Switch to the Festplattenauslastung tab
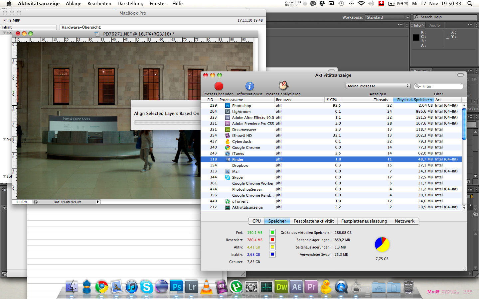The width and height of the screenshot is (479, 299). (364, 221)
